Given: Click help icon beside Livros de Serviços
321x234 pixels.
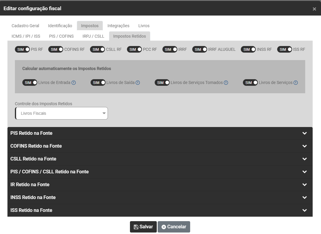Looking at the screenshot, I should (296, 83).
